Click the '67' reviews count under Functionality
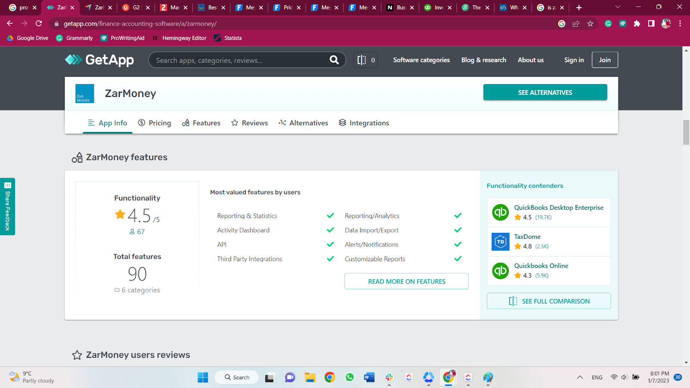The height and width of the screenshot is (388, 690). pos(137,232)
